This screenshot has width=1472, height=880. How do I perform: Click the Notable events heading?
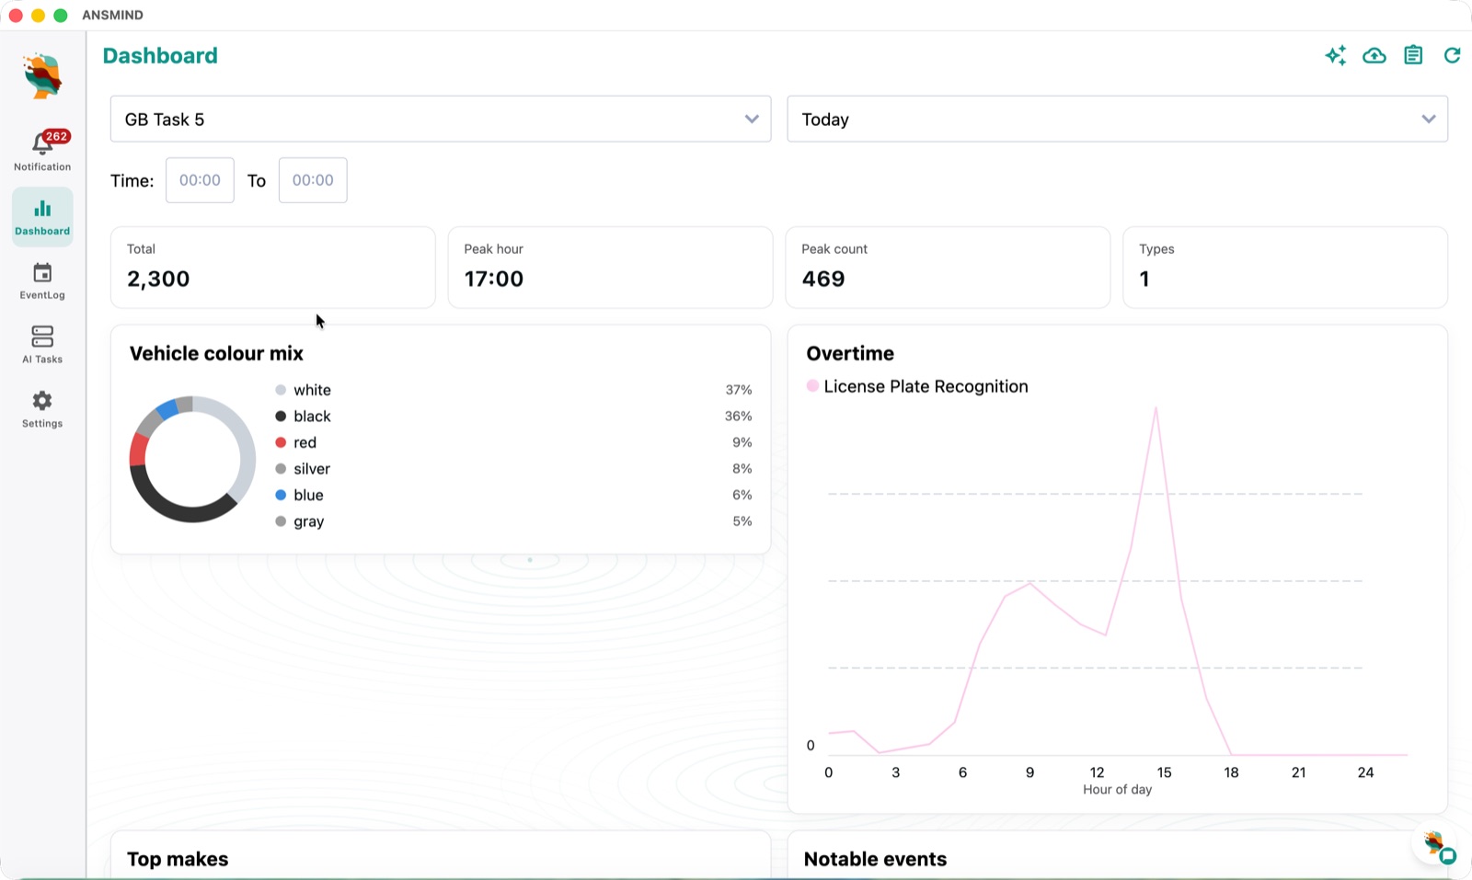[875, 859]
